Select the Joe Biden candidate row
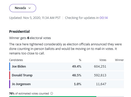The height and width of the screenshot is (97, 131). (67, 67)
